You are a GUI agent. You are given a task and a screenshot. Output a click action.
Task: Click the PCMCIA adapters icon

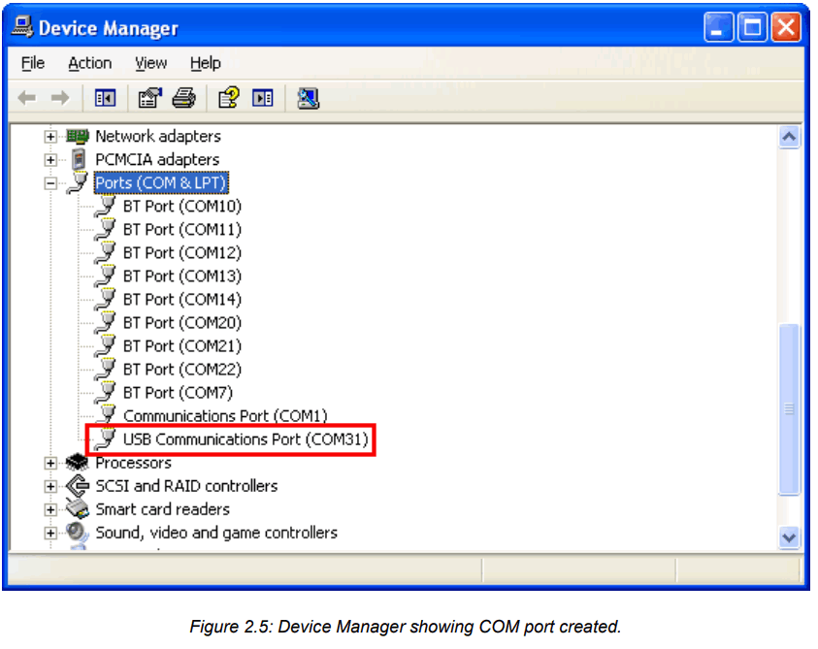pos(79,159)
